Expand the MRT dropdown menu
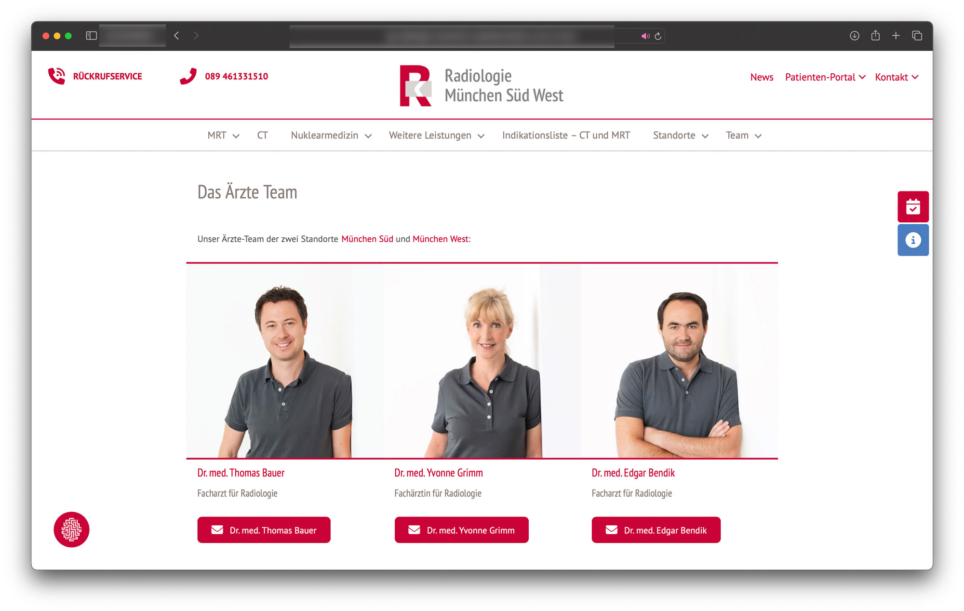964x611 pixels. point(223,136)
